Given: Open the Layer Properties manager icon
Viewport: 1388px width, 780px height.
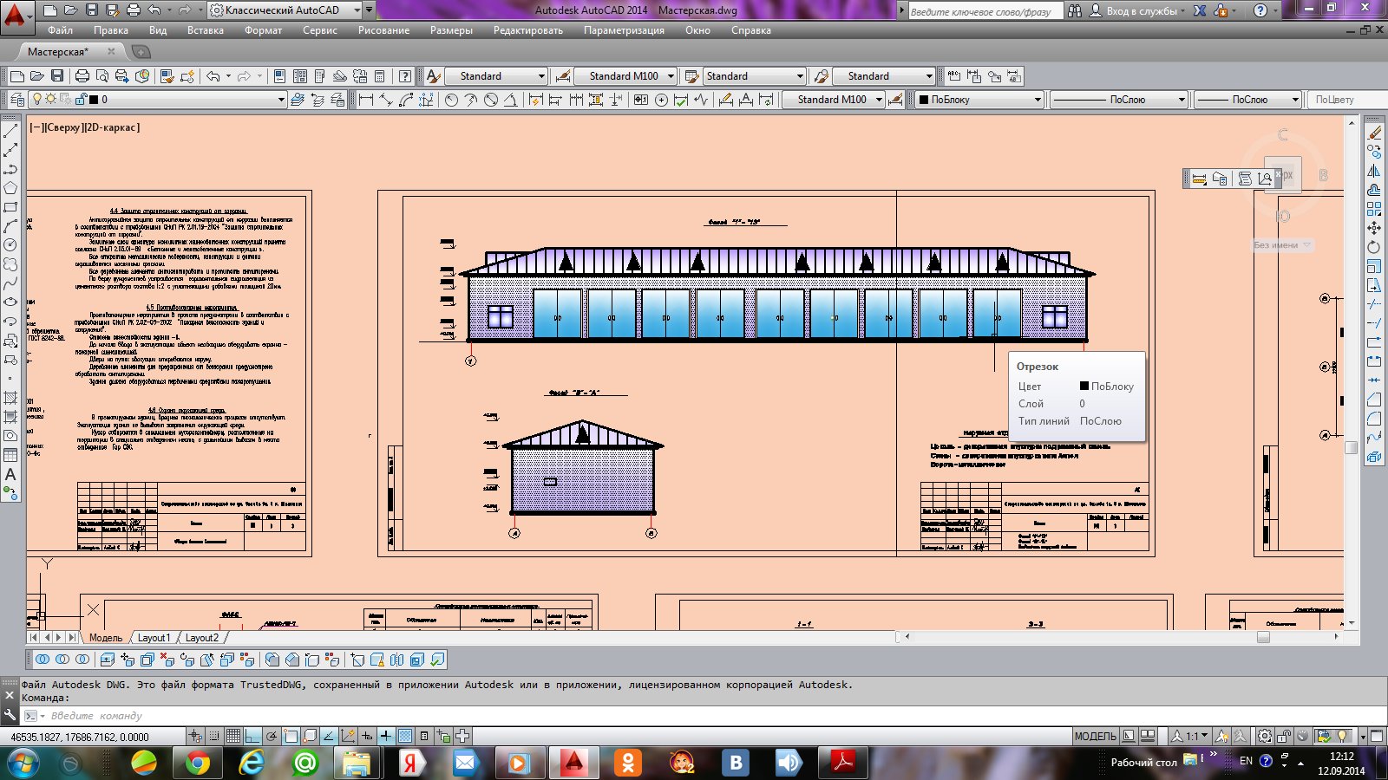Looking at the screenshot, I should coord(16,100).
